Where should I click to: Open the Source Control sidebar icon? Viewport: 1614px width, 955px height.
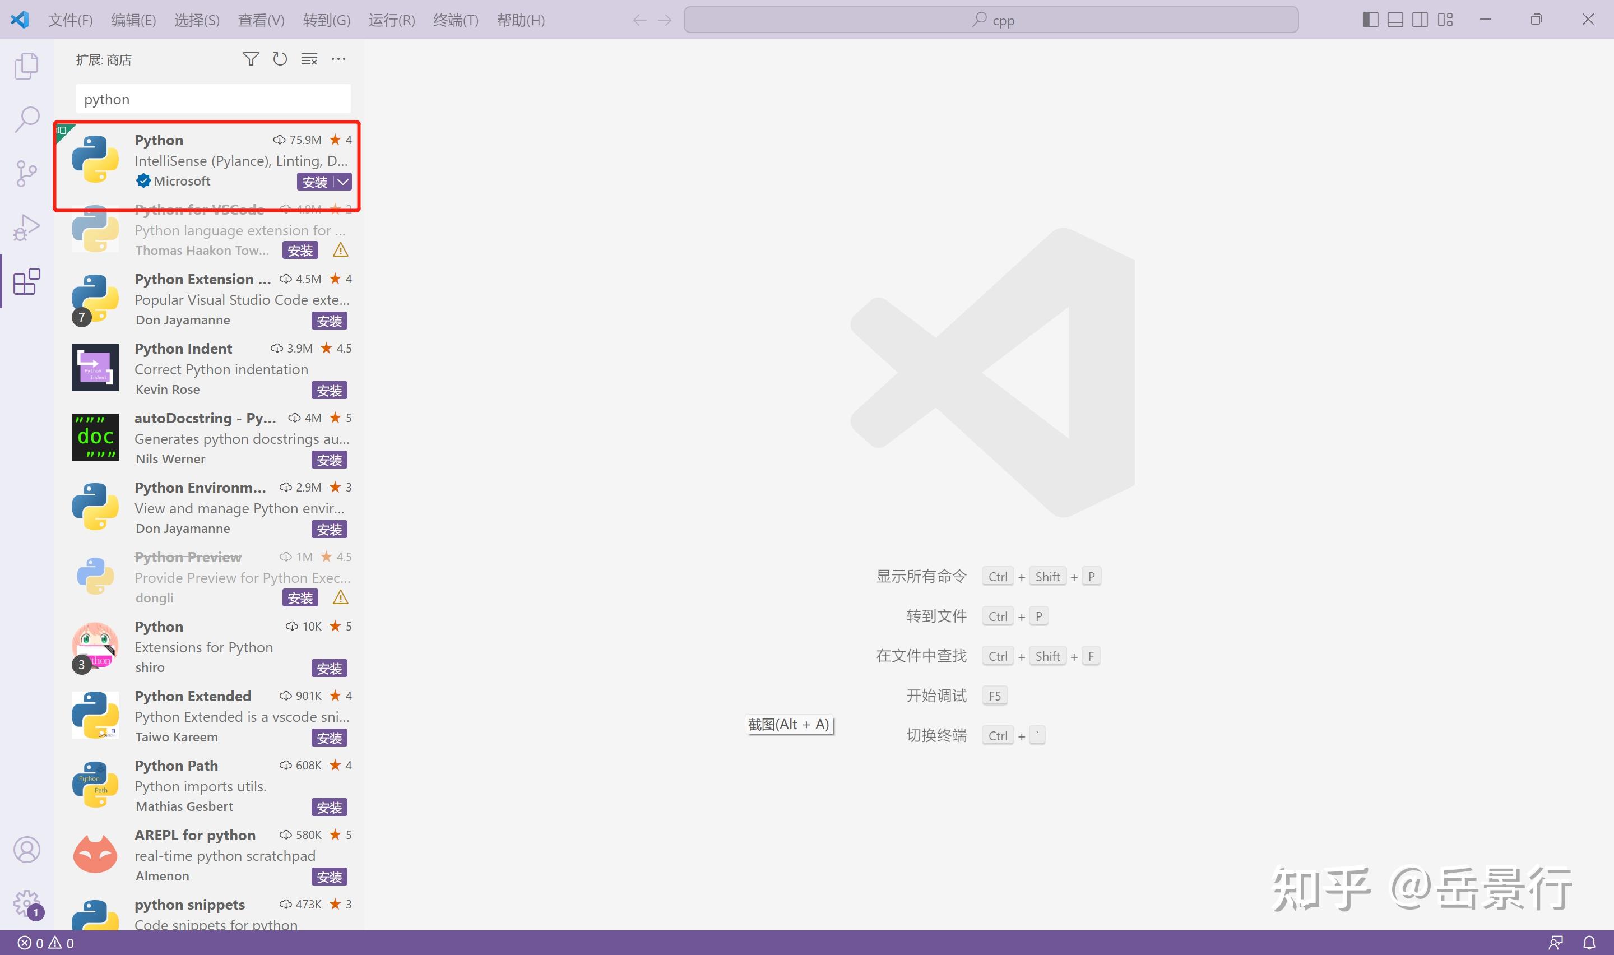(x=26, y=173)
